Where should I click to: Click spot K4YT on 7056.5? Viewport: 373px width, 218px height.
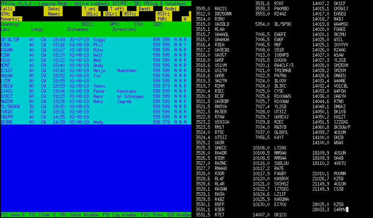(x=269, y=138)
